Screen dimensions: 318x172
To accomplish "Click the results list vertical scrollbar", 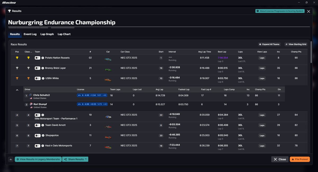I will tap(311, 52).
